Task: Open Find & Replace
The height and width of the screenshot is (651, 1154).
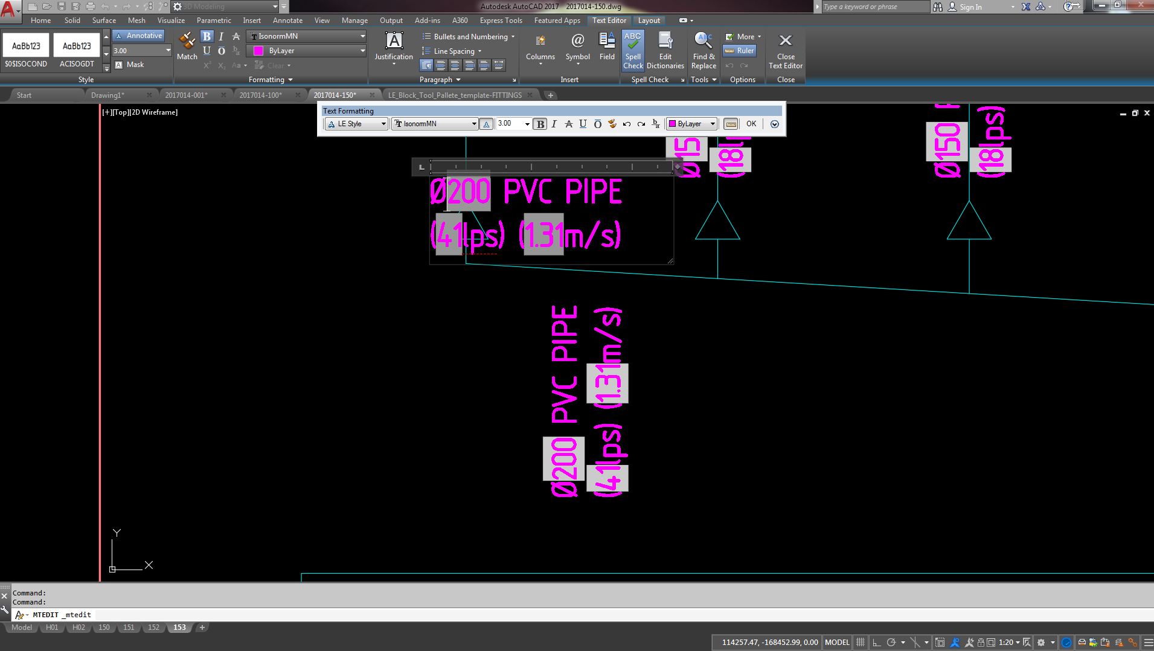Action: click(704, 50)
